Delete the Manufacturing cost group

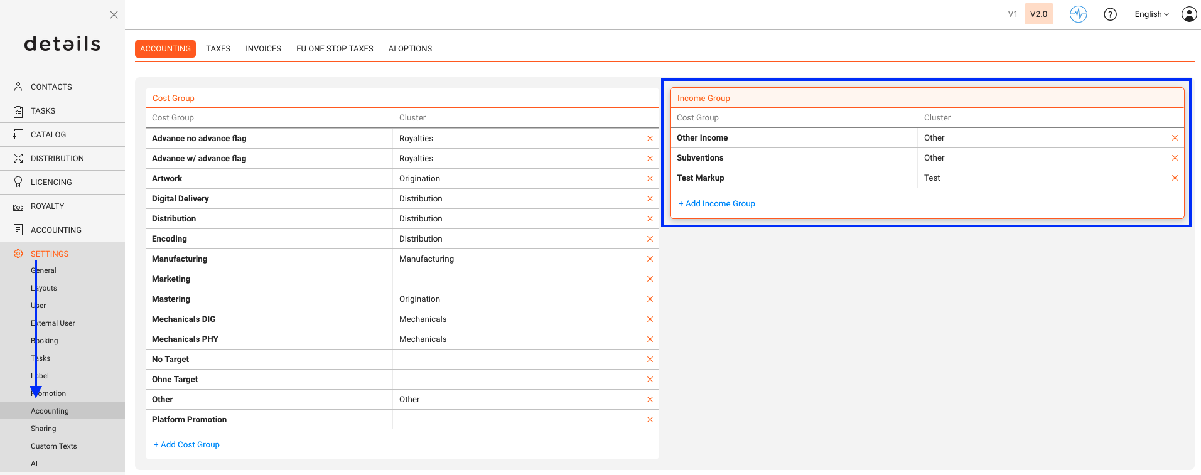650,259
